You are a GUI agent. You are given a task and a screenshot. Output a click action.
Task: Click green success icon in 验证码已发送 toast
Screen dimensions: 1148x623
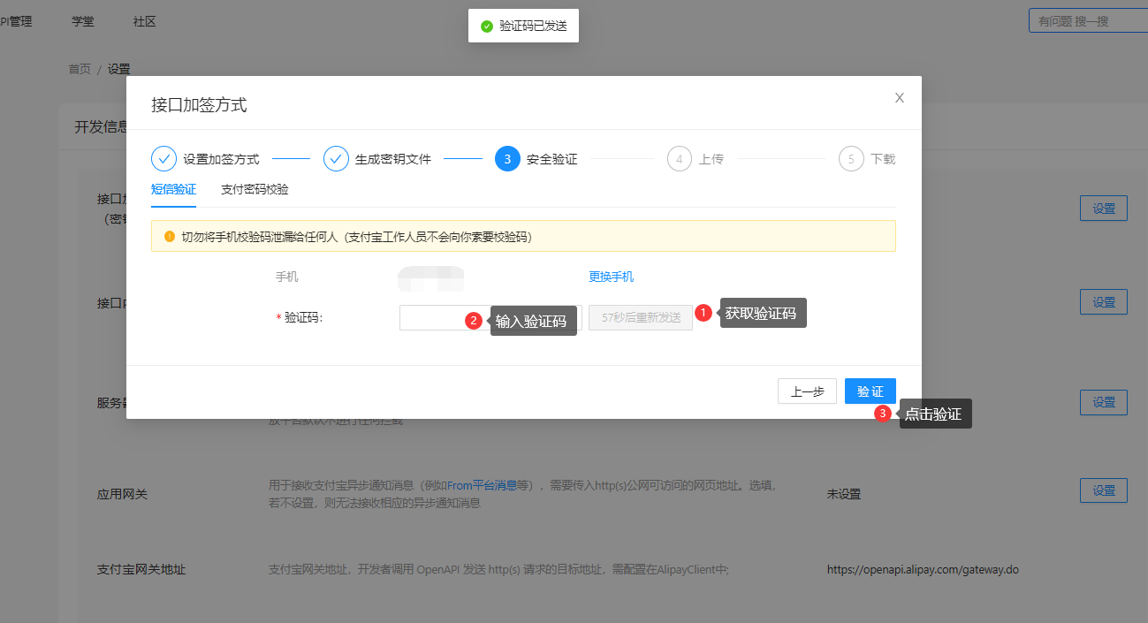[x=486, y=27]
